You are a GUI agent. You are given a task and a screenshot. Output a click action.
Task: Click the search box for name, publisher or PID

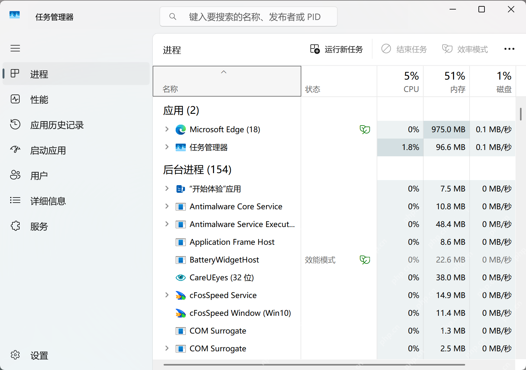(x=249, y=16)
